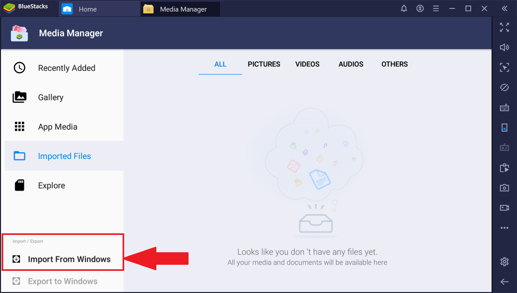Open the gamepad controls icon
Viewport: 517px width, 293px height.
point(504,148)
